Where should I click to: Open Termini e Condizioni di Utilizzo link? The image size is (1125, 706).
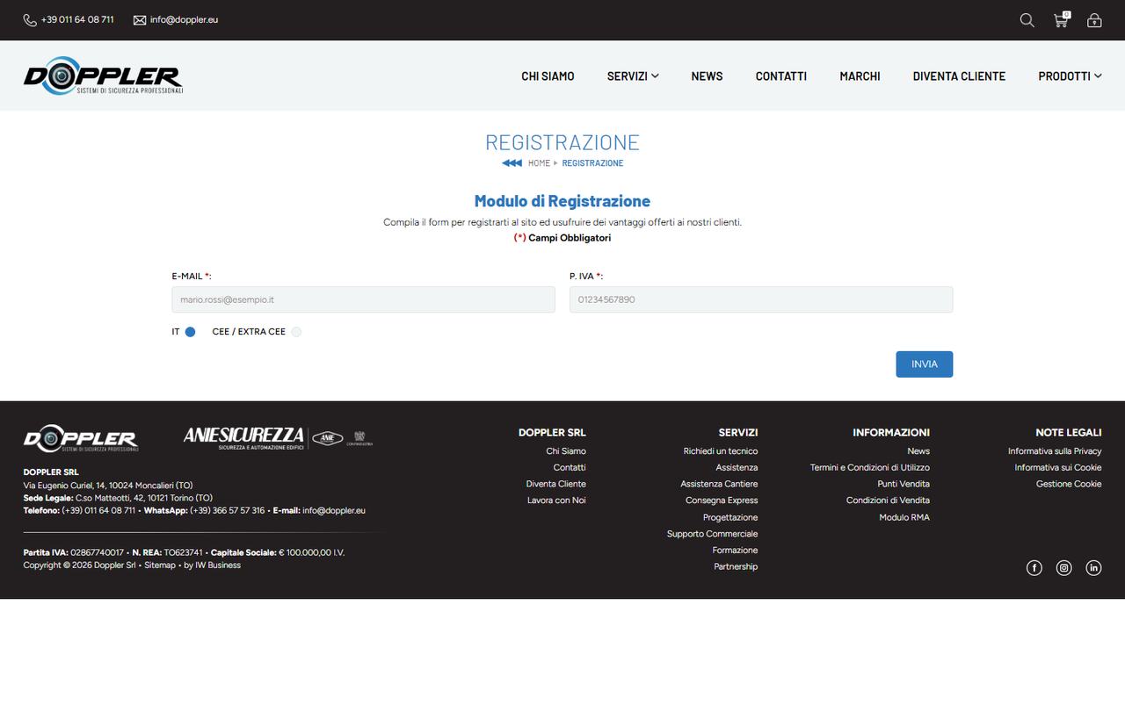click(870, 468)
